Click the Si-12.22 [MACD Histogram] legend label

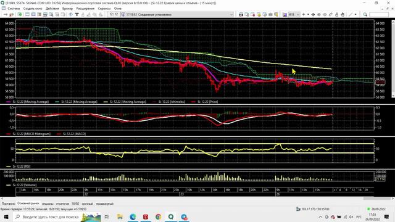click(x=31, y=134)
